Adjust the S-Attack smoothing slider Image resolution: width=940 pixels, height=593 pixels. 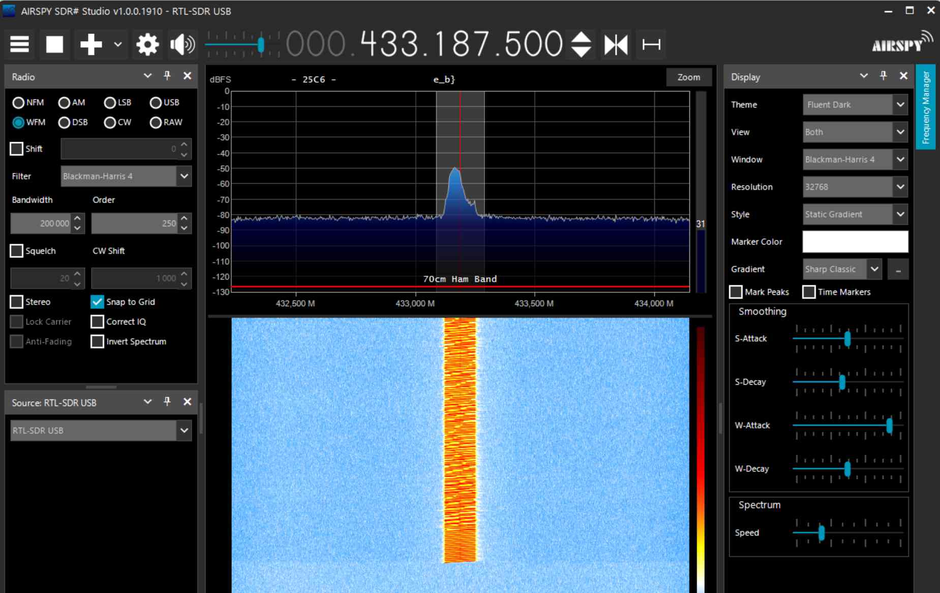pyautogui.click(x=847, y=339)
